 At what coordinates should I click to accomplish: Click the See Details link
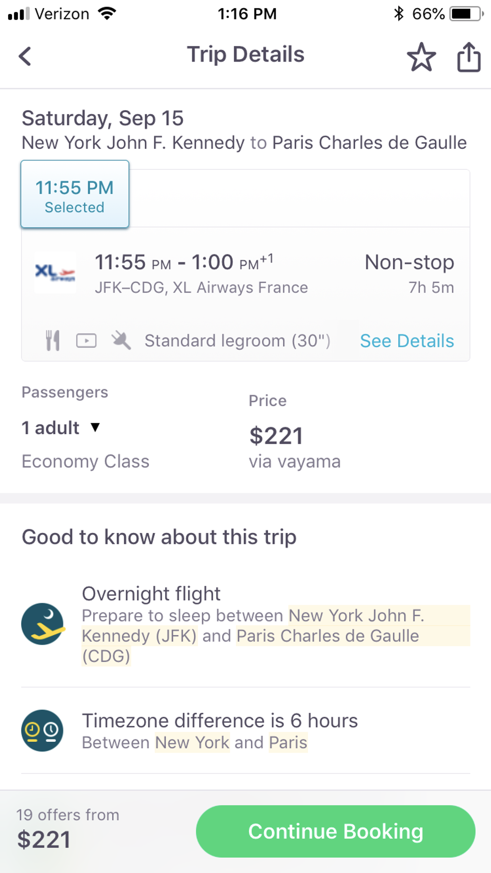point(407,341)
